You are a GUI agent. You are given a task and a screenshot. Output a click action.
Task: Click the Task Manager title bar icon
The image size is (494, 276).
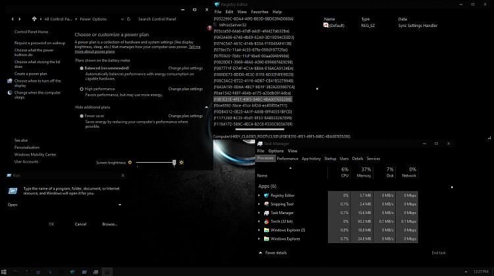[x=260, y=144]
